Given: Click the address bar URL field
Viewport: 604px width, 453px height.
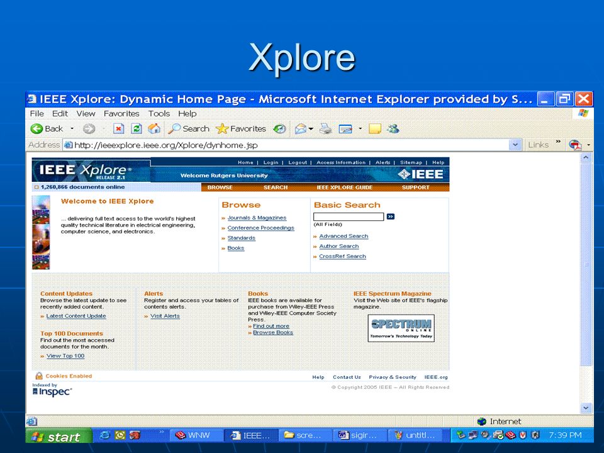Looking at the screenshot, I should point(287,145).
